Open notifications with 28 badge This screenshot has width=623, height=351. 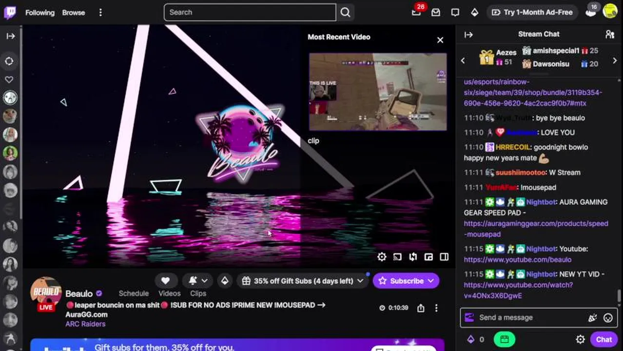click(417, 12)
